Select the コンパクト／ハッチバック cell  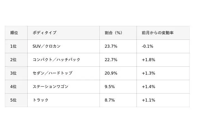(56, 60)
